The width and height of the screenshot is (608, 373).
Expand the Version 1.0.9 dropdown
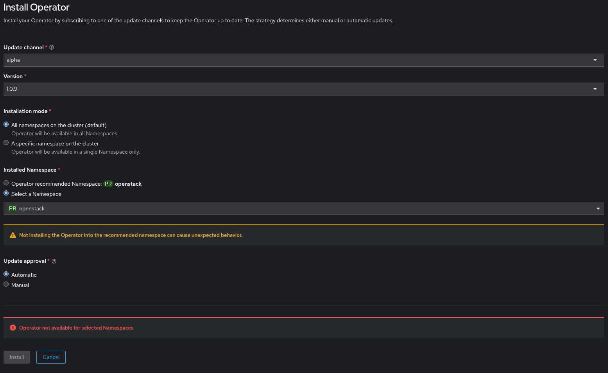click(x=303, y=89)
